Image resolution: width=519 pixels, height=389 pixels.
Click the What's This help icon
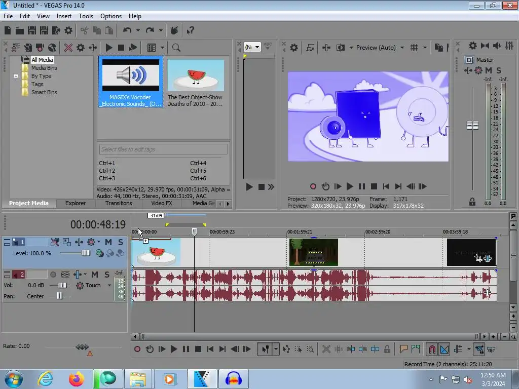(191, 30)
